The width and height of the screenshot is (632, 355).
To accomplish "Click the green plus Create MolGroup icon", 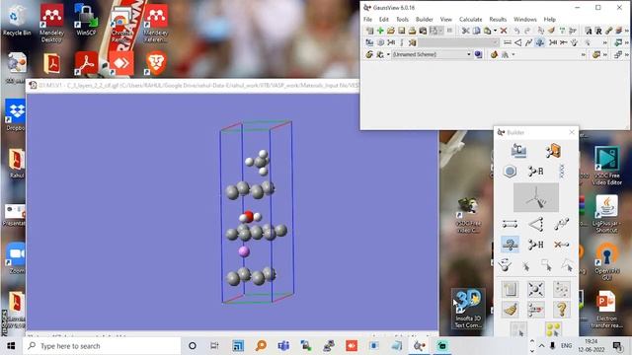I will pyautogui.click(x=380, y=31).
